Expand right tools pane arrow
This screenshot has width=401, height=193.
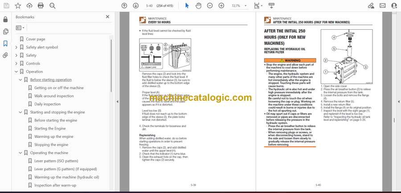coord(398,102)
